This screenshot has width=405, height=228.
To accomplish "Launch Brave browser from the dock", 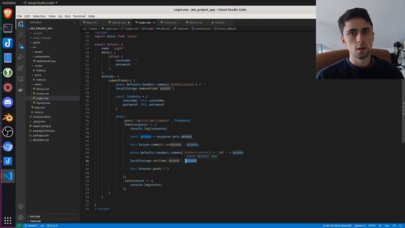I will coord(8,13).
